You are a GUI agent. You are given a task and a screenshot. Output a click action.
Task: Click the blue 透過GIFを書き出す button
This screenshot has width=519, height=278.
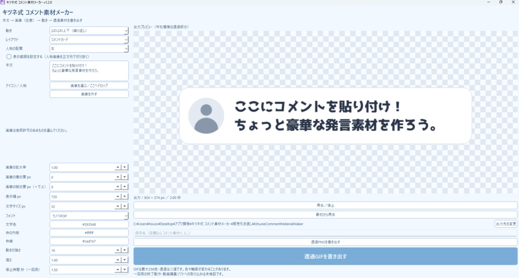325,256
